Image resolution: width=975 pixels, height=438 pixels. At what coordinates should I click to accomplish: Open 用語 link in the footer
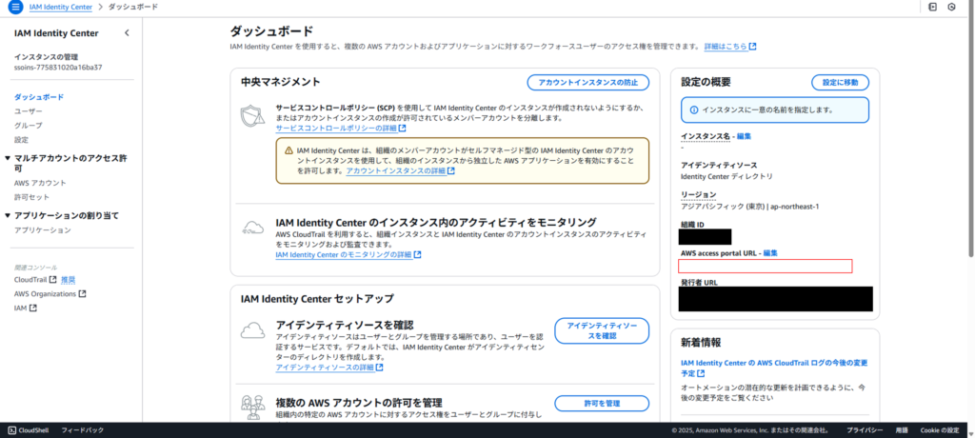(902, 430)
